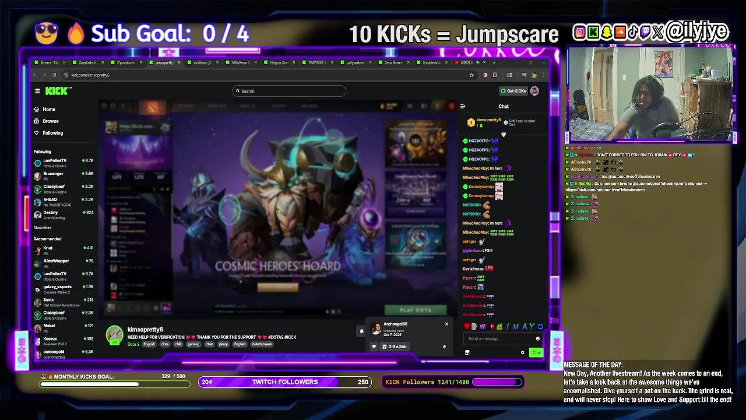746x420 pixels.
Task: Select Mskat in Recommended channels
Action: pos(63,328)
